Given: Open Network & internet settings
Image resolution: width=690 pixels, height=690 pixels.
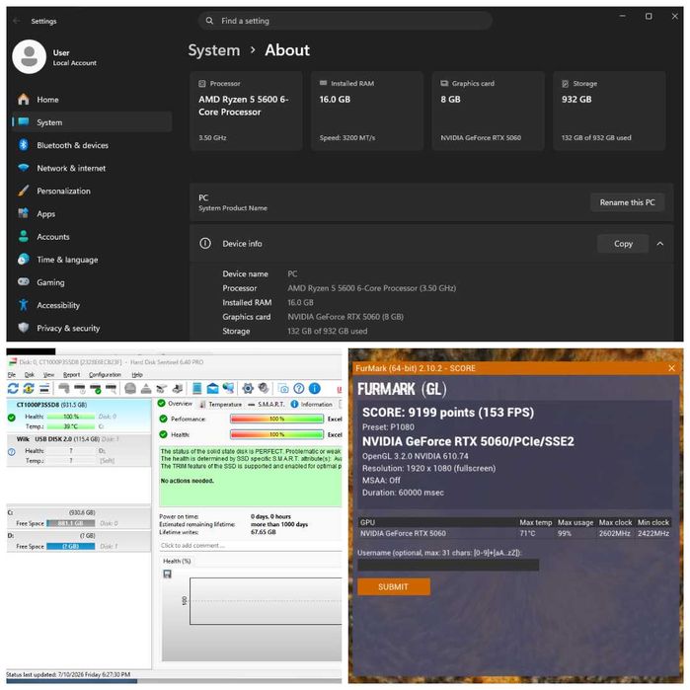Looking at the screenshot, I should 92,168.
